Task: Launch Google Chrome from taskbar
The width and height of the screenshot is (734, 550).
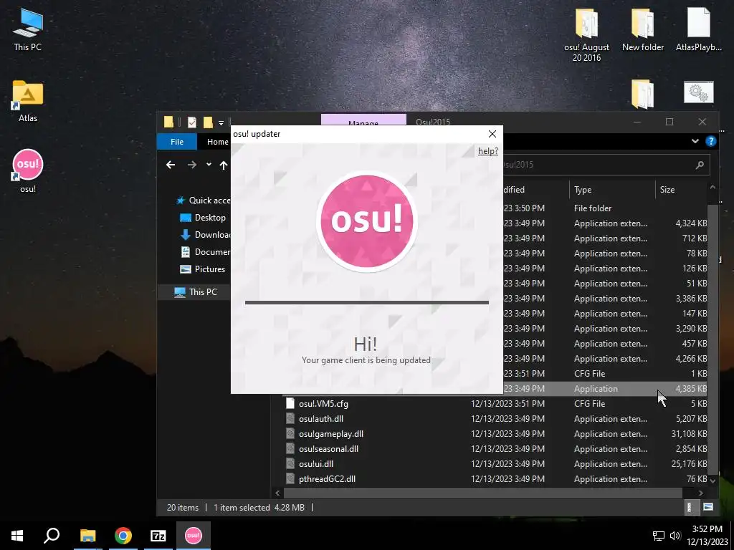Action: pyautogui.click(x=123, y=536)
